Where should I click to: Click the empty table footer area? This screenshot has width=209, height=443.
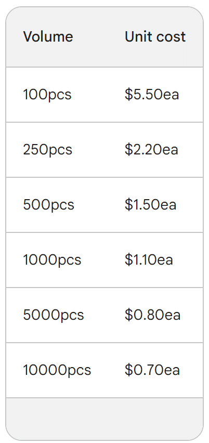pos(104,419)
